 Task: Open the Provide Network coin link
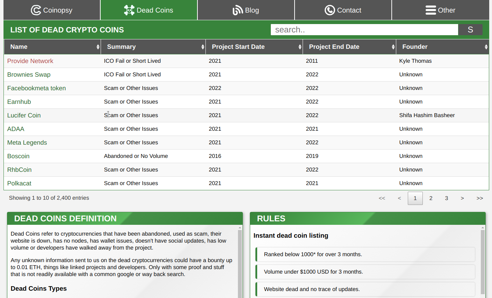pos(30,61)
